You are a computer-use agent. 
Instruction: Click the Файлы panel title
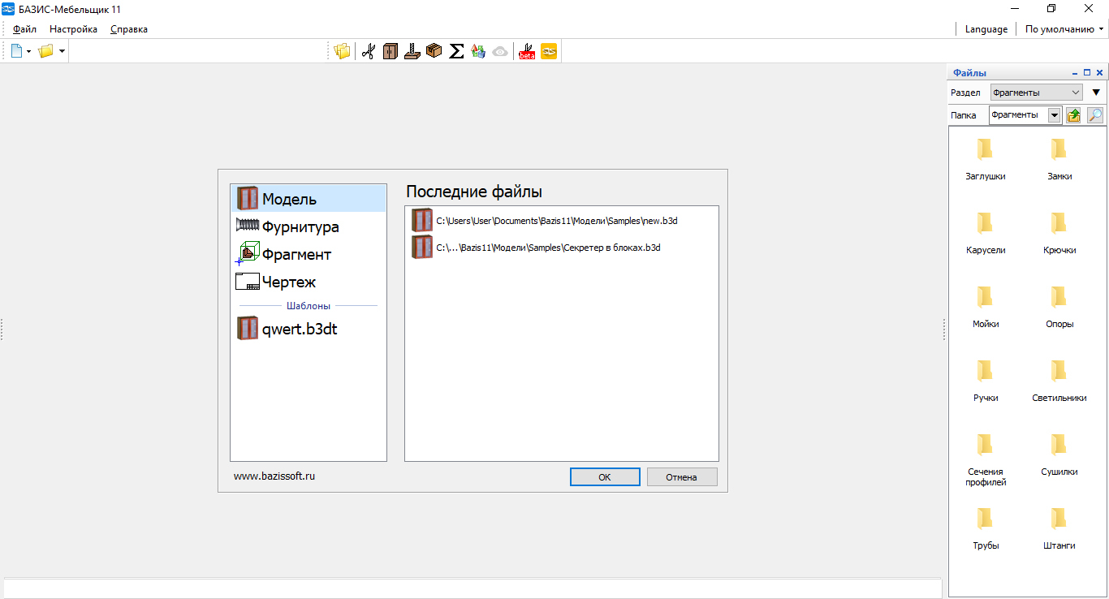[x=969, y=73]
